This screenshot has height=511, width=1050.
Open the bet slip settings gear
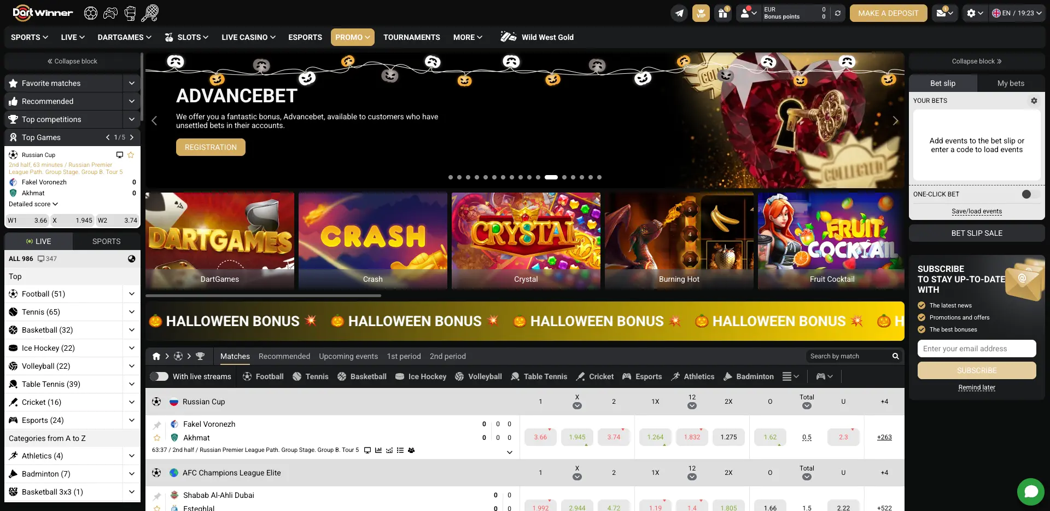[x=1034, y=101]
